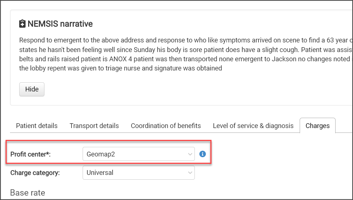This screenshot has width=353, height=200.
Task: Click the Base rate section heading
Action: [x=27, y=192]
